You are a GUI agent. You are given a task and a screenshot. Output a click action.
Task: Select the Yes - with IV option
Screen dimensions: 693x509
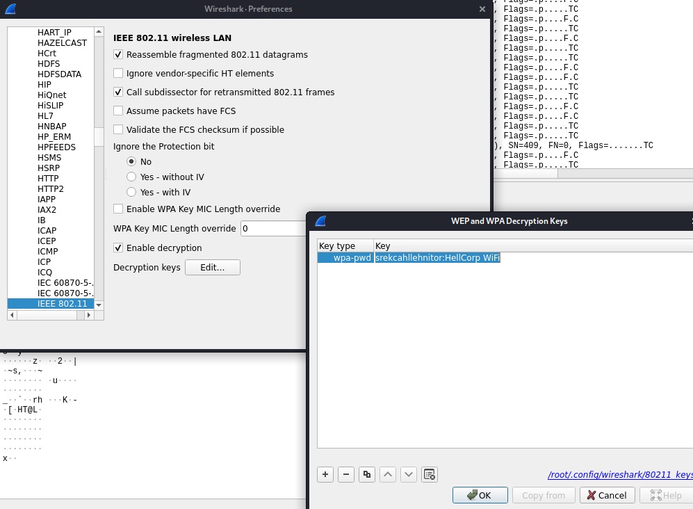click(x=131, y=193)
